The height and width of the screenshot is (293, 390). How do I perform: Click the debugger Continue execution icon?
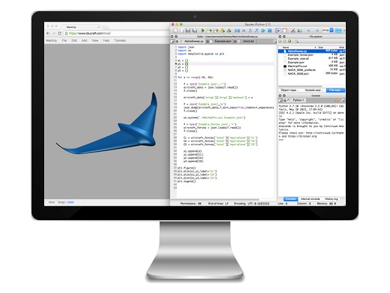coord(263,31)
